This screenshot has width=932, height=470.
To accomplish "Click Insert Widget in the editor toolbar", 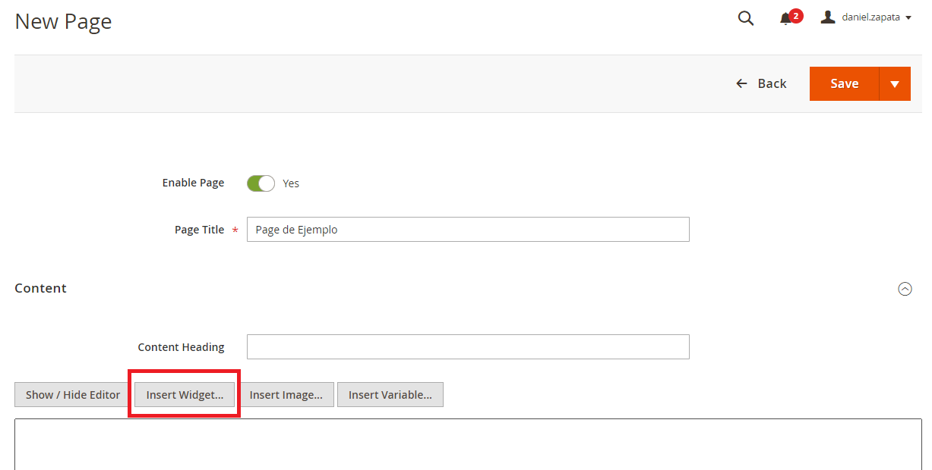I will [184, 394].
